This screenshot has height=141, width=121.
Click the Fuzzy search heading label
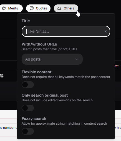34,119
